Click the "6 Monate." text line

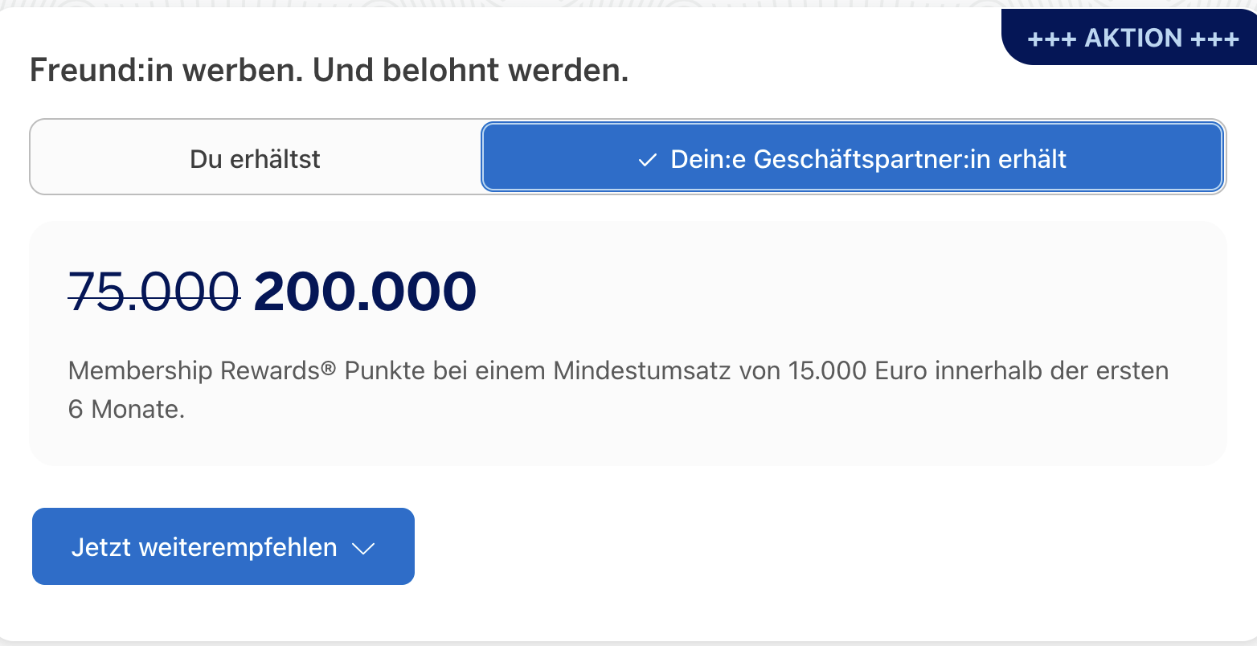coord(126,409)
